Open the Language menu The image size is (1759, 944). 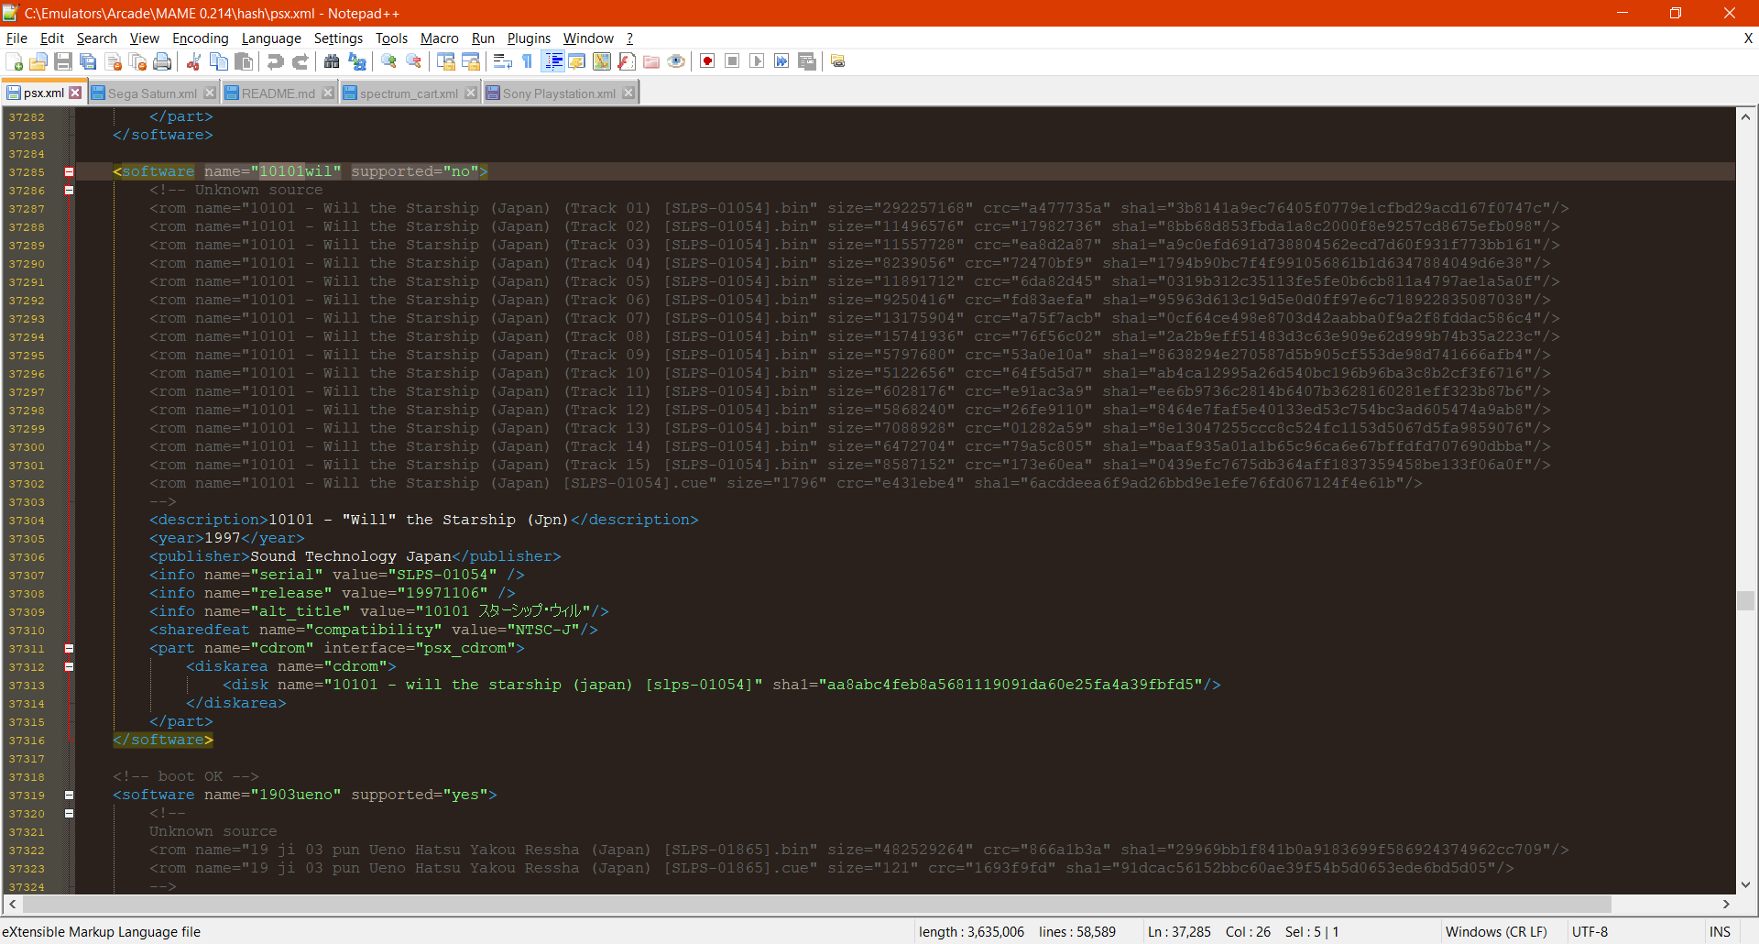click(x=271, y=38)
